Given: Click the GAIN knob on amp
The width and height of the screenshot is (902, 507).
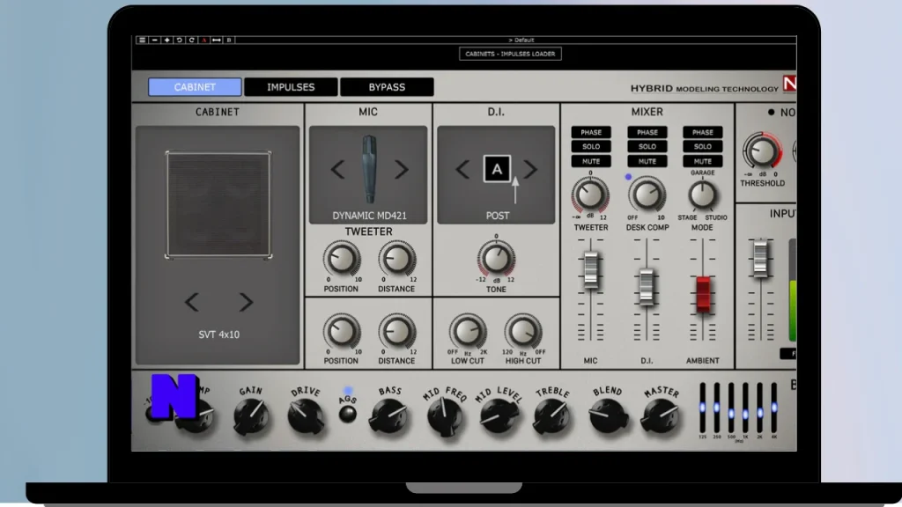Looking at the screenshot, I should (251, 416).
